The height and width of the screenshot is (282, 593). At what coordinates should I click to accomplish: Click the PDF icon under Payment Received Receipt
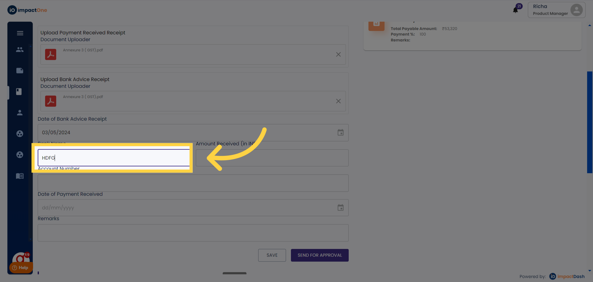pos(51,54)
